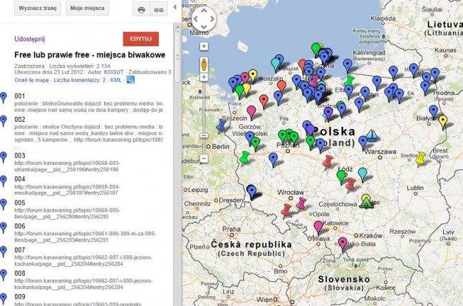Click Oceń tę mapę link

(x=31, y=80)
